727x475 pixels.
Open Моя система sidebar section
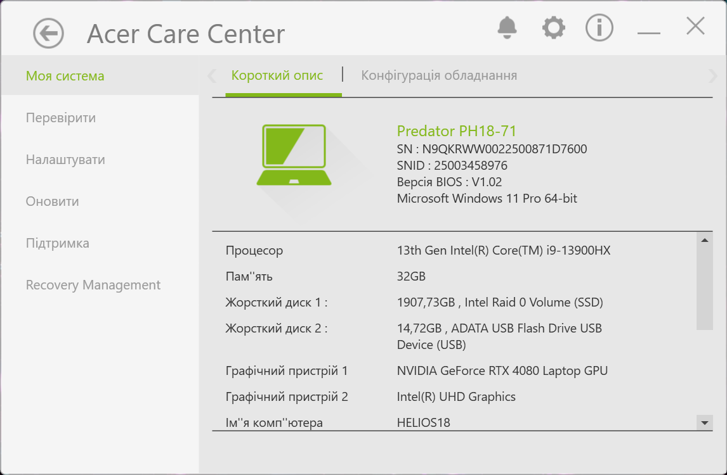click(65, 76)
